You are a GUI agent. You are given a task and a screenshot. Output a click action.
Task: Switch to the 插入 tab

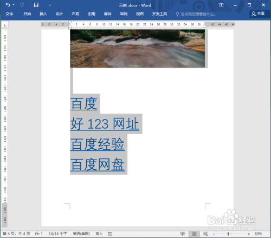43,14
